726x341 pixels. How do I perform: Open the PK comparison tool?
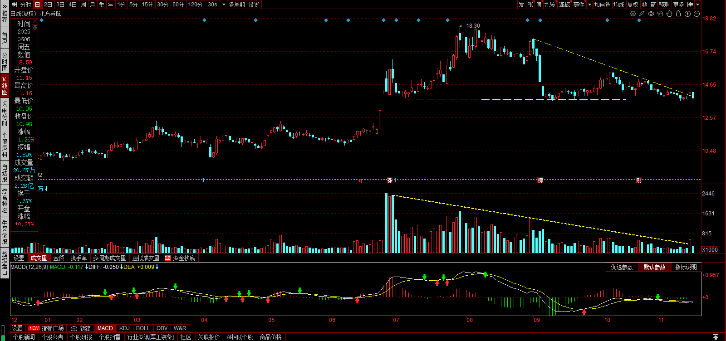click(530, 5)
